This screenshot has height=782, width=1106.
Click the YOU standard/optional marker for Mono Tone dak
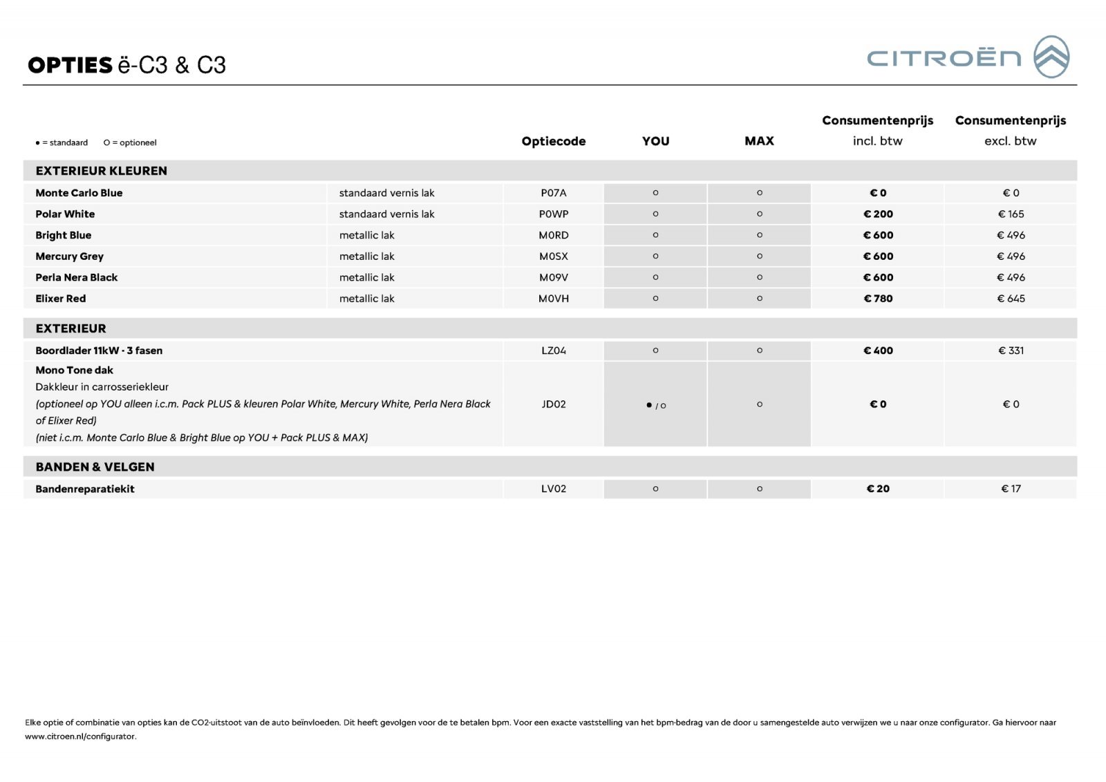pyautogui.click(x=656, y=405)
